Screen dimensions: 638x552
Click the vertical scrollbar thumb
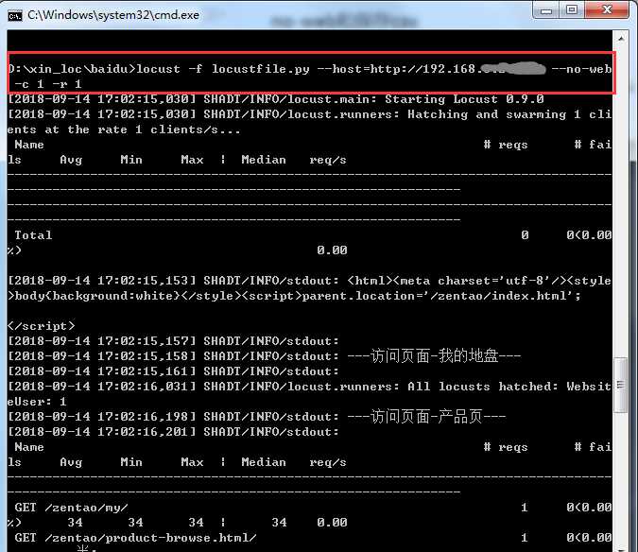pyautogui.click(x=621, y=386)
